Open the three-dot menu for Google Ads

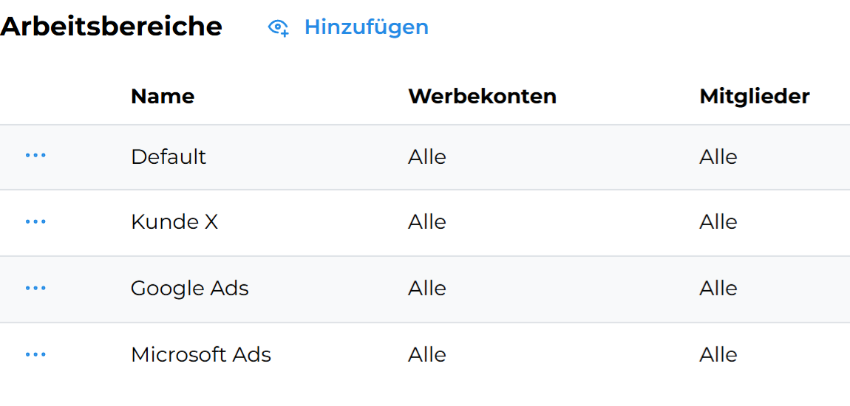click(35, 288)
